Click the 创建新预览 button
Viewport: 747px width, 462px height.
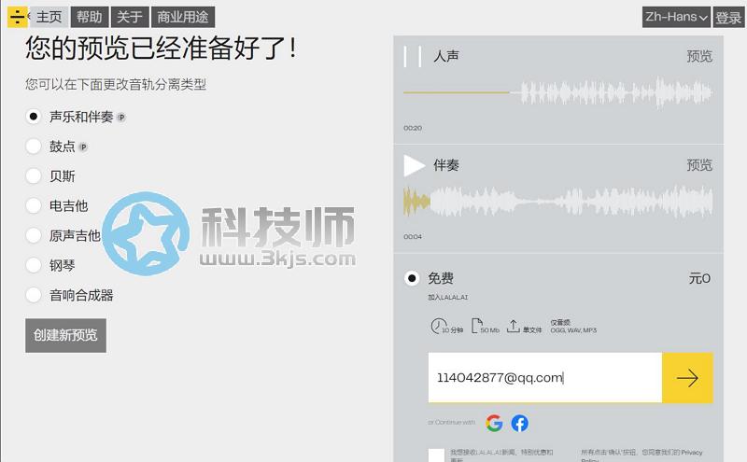click(65, 335)
